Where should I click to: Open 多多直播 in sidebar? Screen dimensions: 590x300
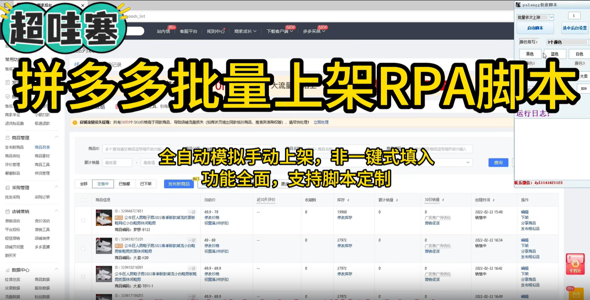tap(42, 247)
